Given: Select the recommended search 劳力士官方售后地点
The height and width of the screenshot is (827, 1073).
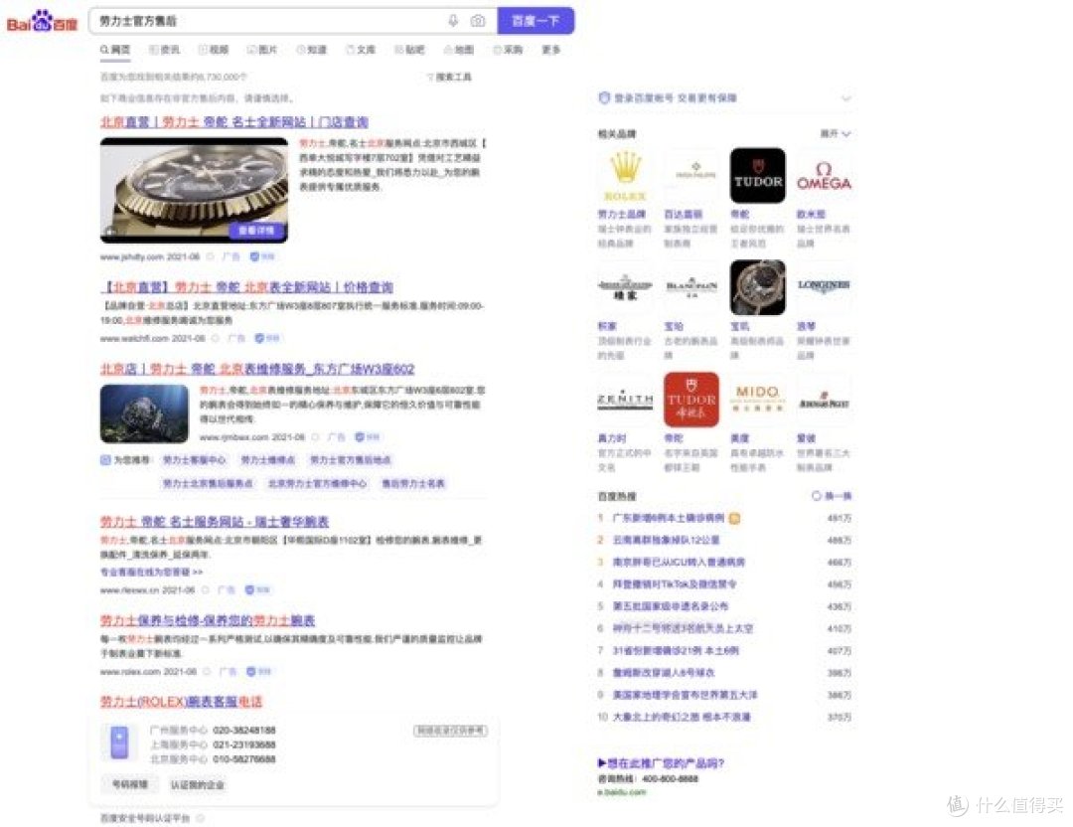Looking at the screenshot, I should coord(351,460).
